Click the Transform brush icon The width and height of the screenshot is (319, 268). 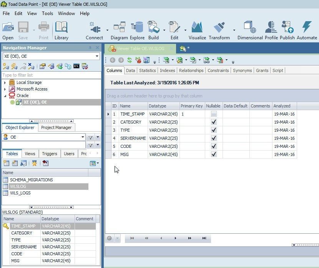coord(219,27)
